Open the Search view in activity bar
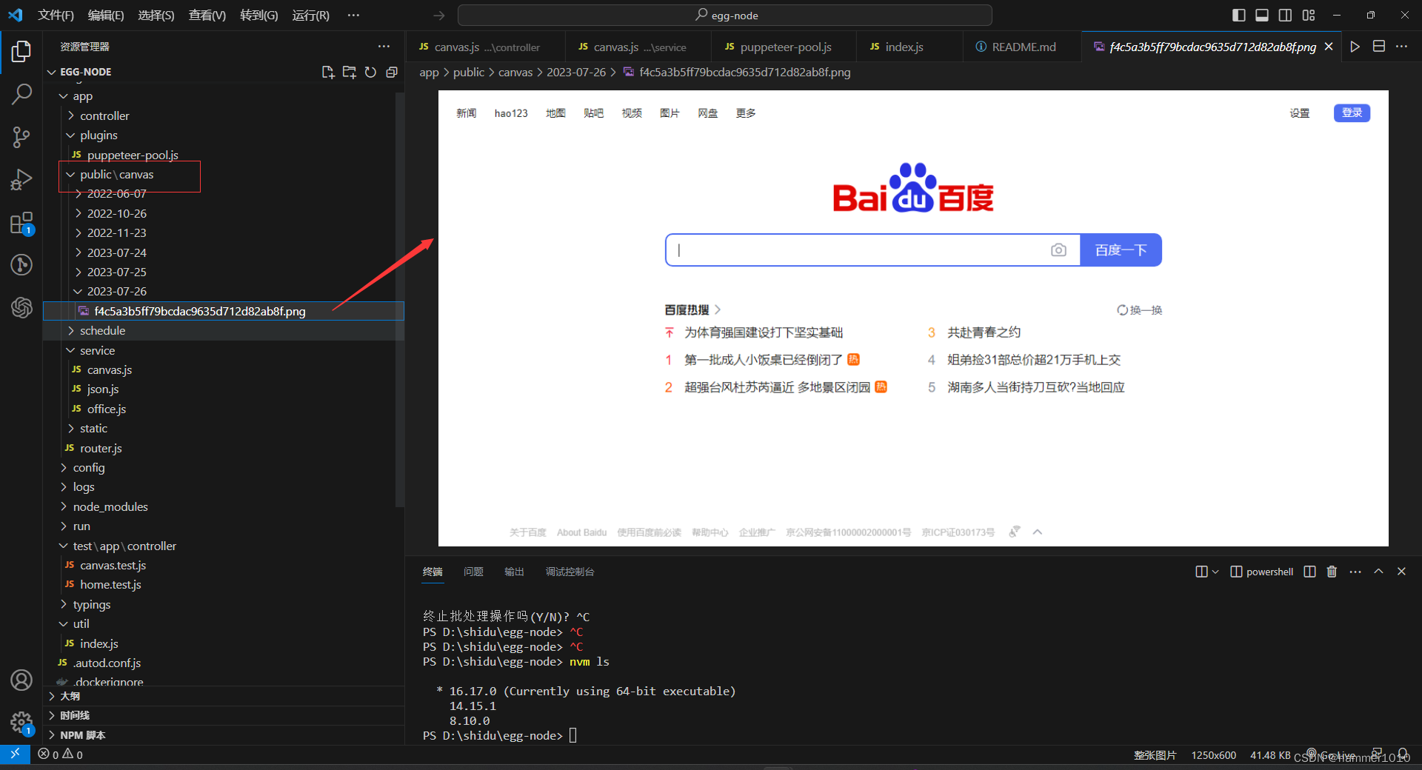The width and height of the screenshot is (1422, 770). [21, 94]
